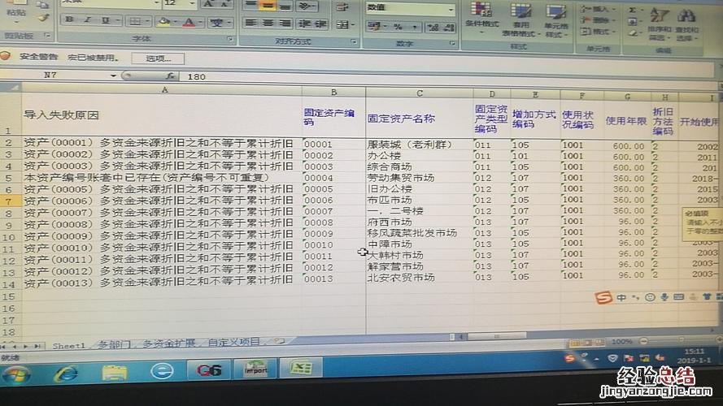Open 格式 format cells menu
The image size is (723, 406).
(x=598, y=32)
